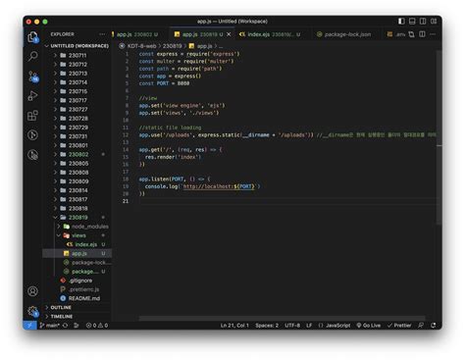Click the editor vertical scrollbar
The image size is (465, 360).
pyautogui.click(x=439, y=137)
